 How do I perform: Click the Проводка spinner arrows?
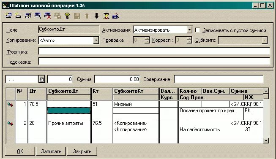click(147, 40)
